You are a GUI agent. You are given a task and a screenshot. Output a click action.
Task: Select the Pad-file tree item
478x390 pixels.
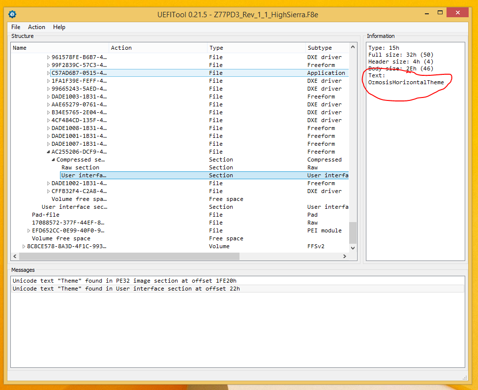coord(45,215)
